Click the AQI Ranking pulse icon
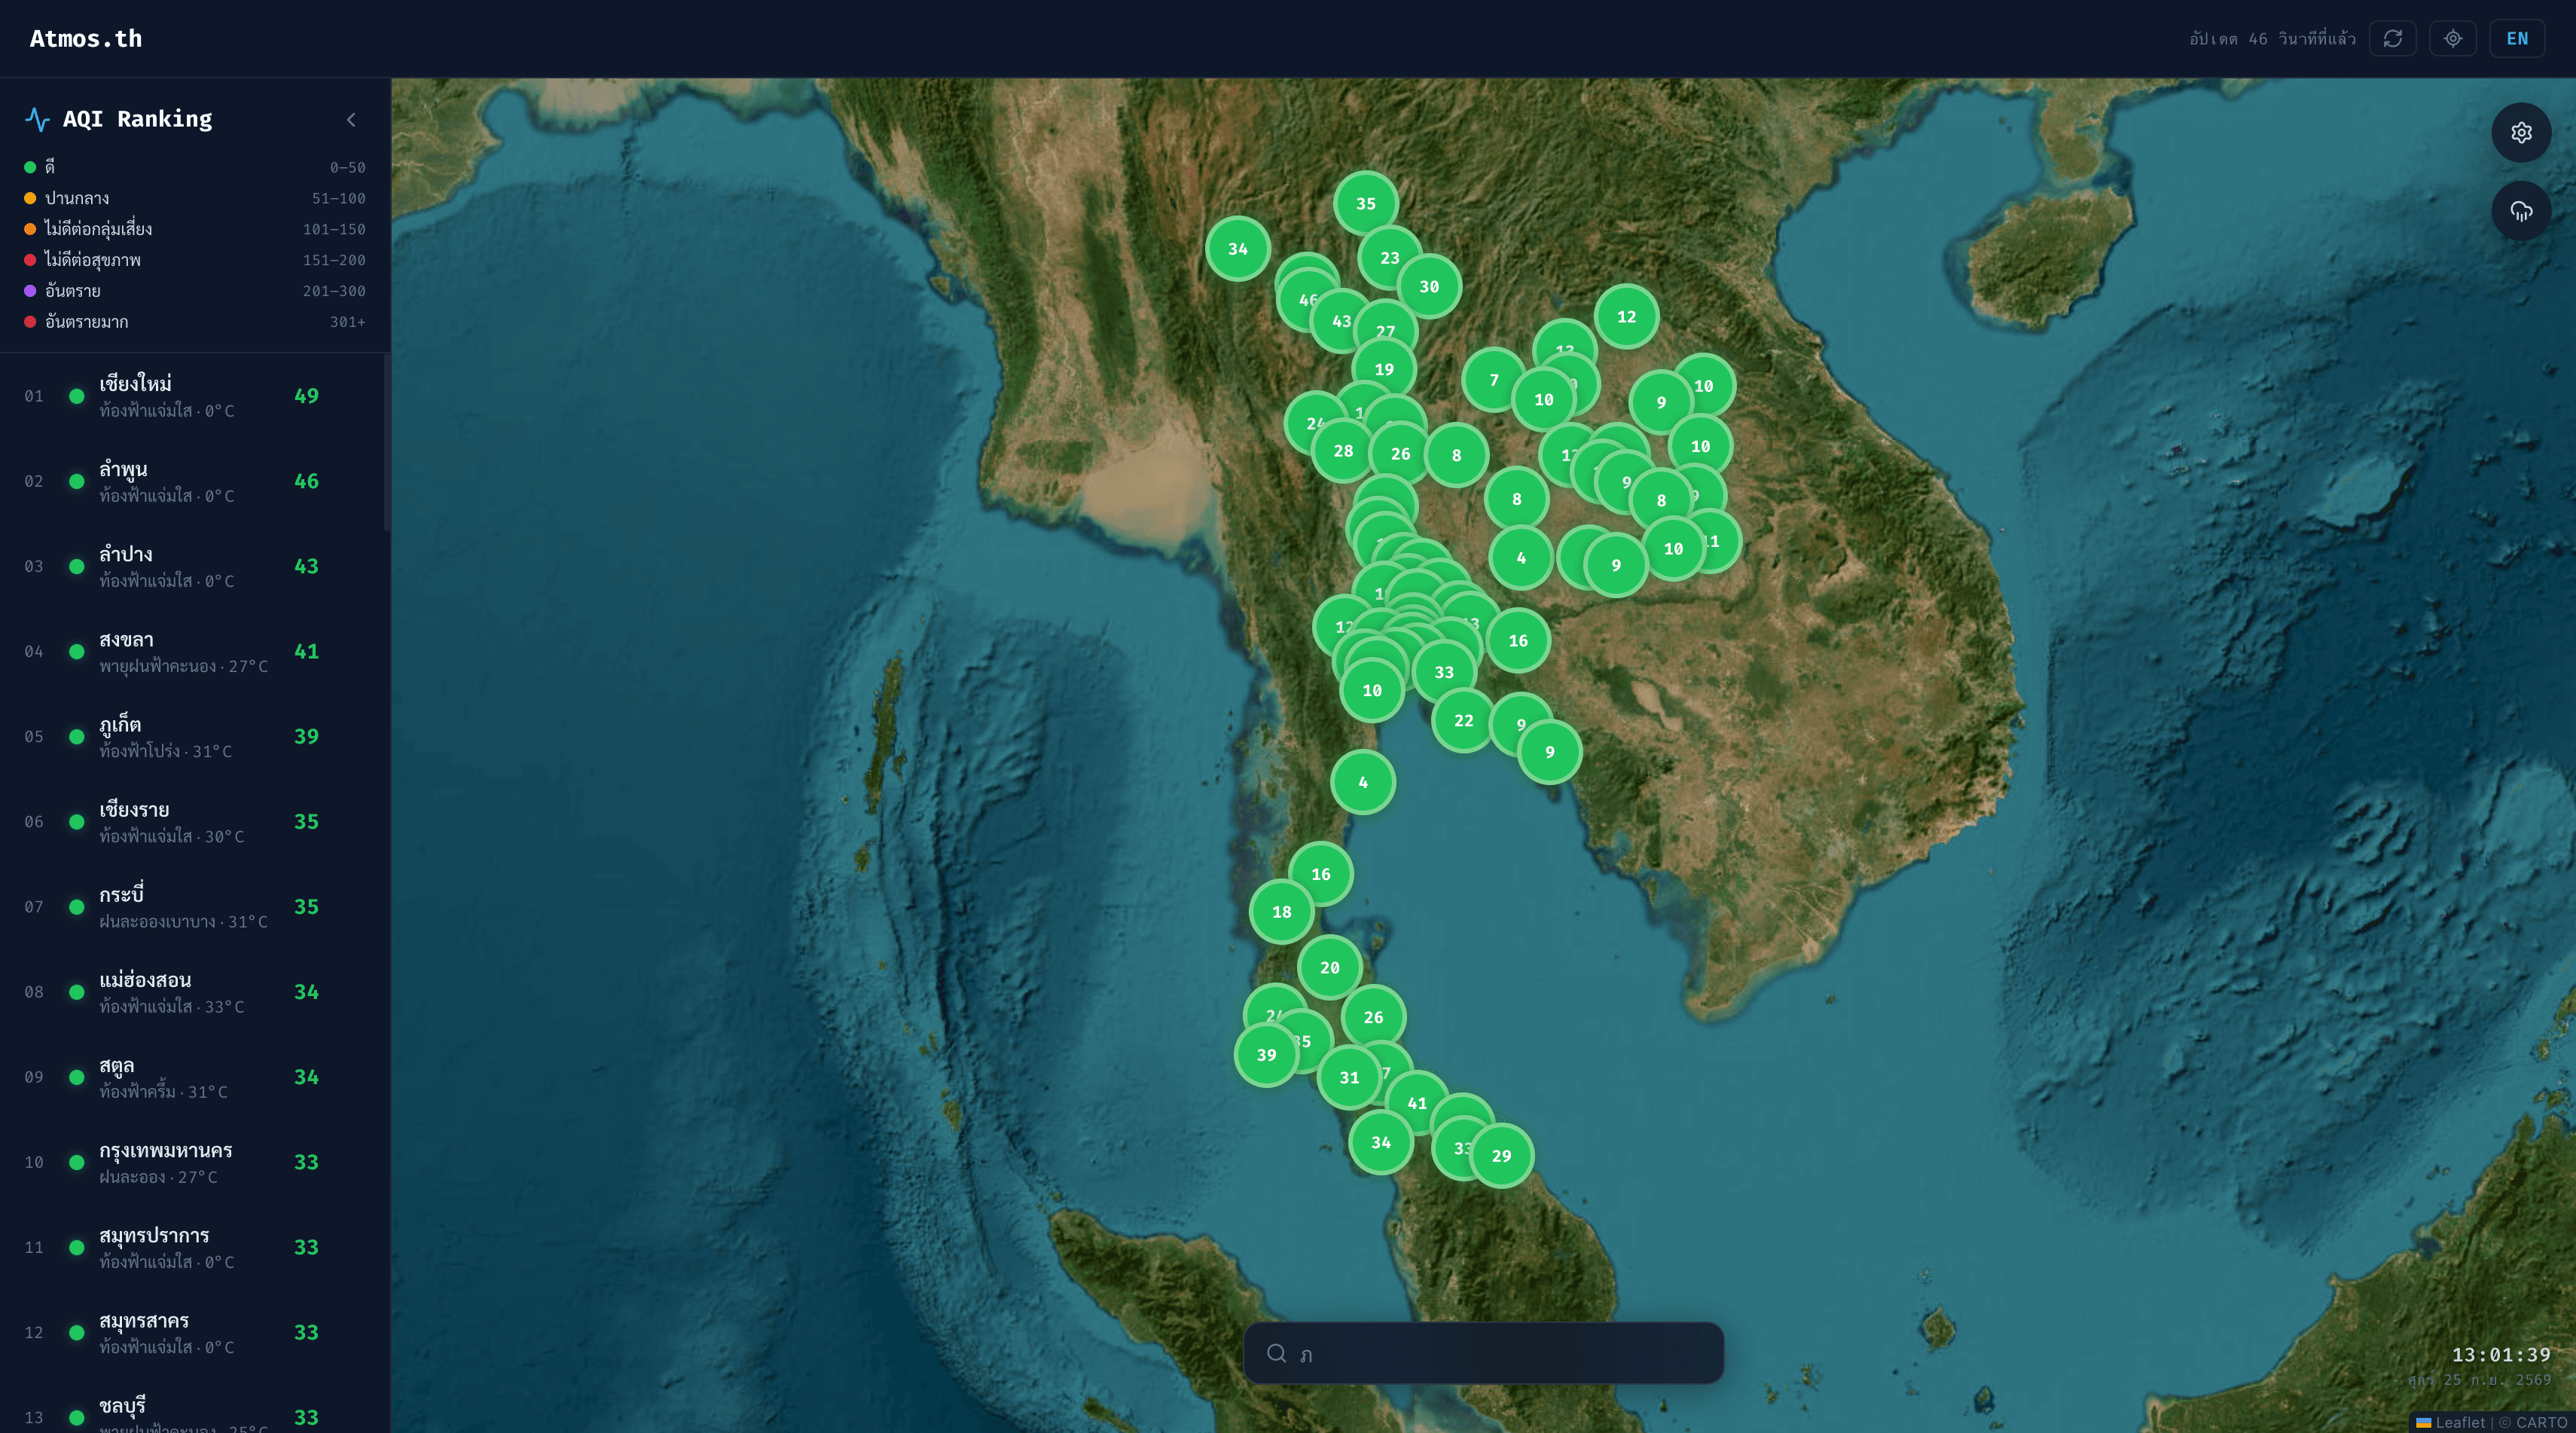The width and height of the screenshot is (2576, 1433). pyautogui.click(x=37, y=119)
